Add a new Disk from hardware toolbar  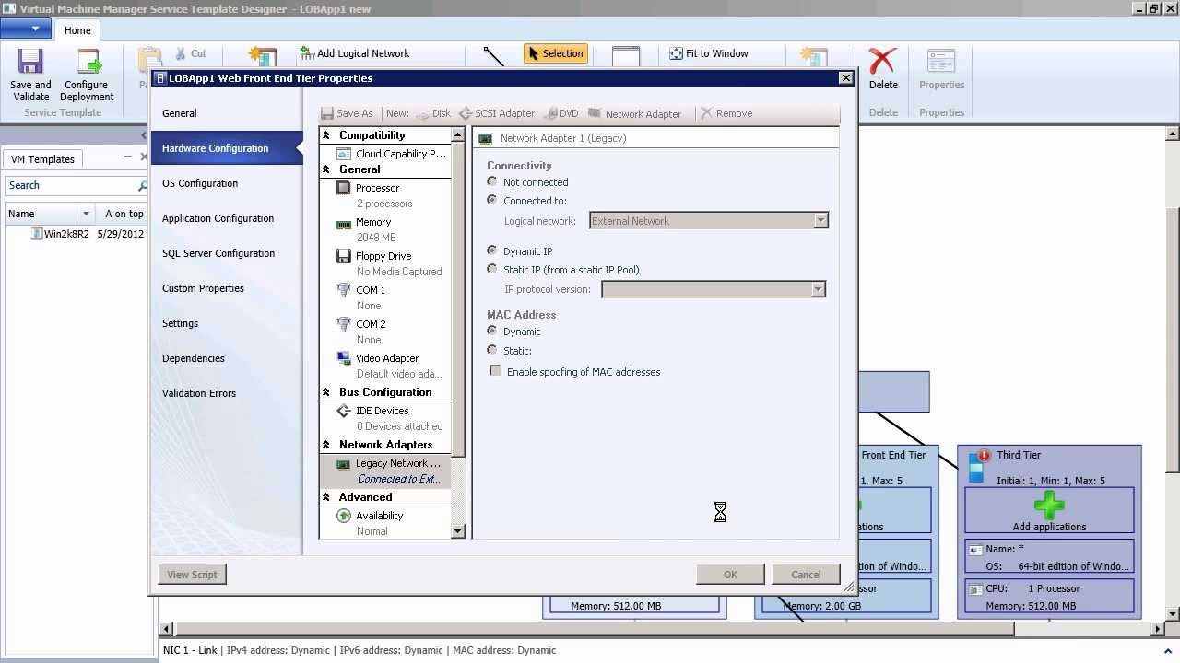[x=433, y=113]
